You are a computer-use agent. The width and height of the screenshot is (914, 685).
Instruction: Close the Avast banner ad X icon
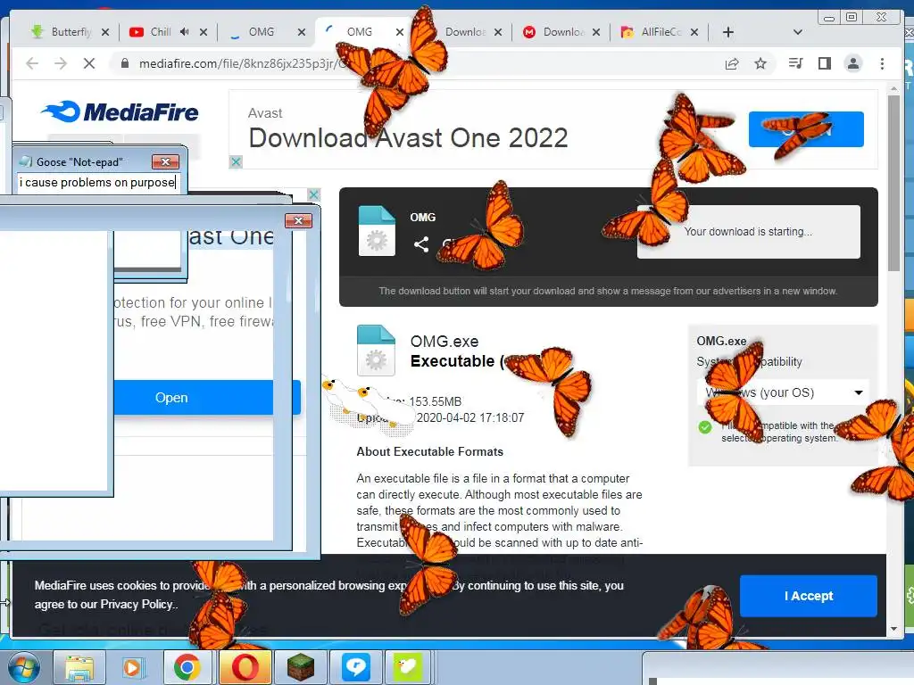(236, 162)
